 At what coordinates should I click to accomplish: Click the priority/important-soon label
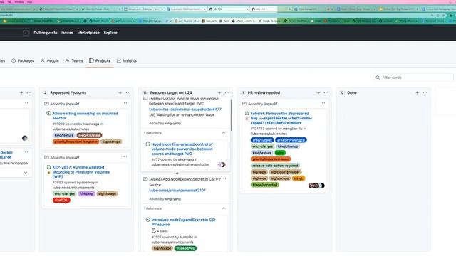click(x=271, y=159)
